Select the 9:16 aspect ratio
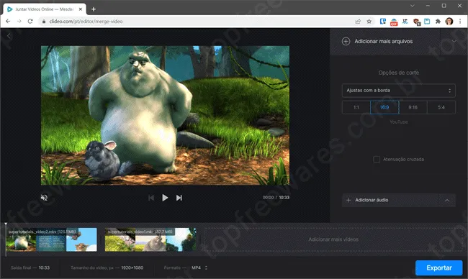 tap(413, 107)
